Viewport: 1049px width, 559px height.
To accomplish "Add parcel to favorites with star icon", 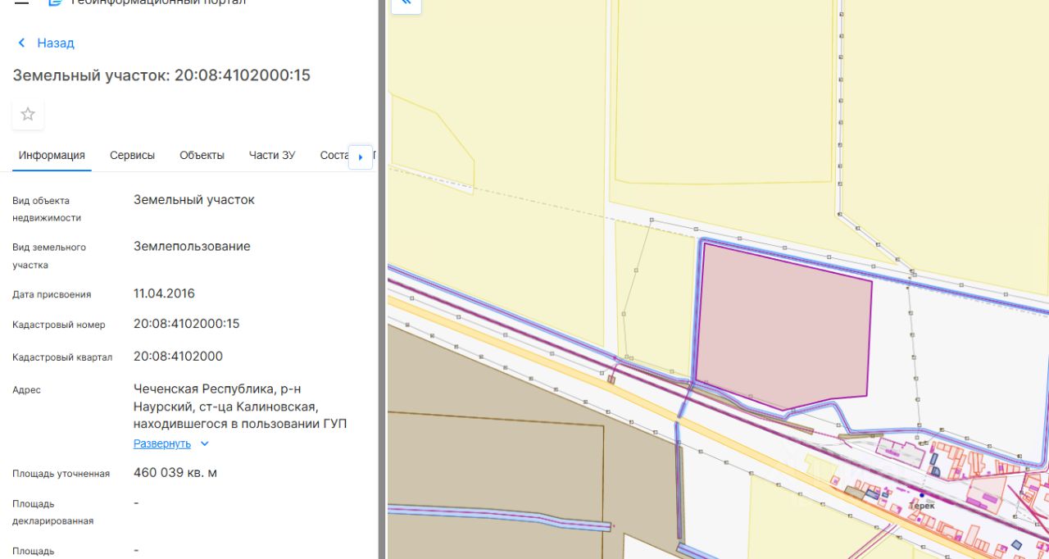I will click(28, 114).
